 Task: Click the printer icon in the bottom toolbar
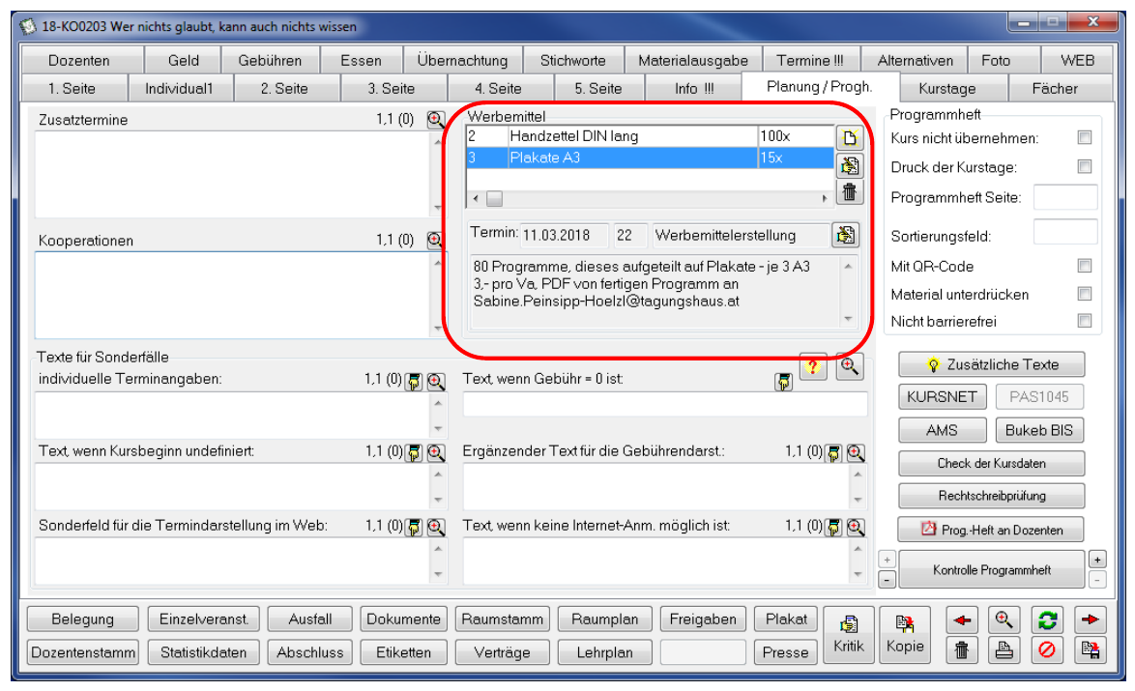(x=1004, y=649)
